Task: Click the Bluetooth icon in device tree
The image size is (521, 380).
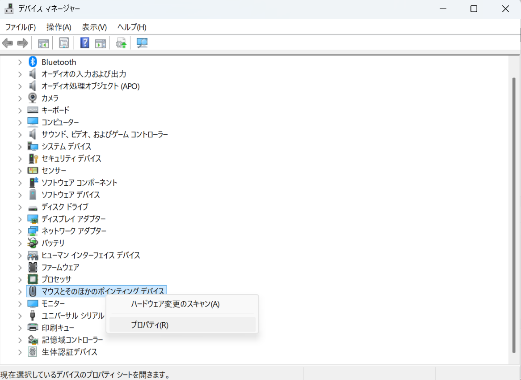Action: (x=33, y=62)
